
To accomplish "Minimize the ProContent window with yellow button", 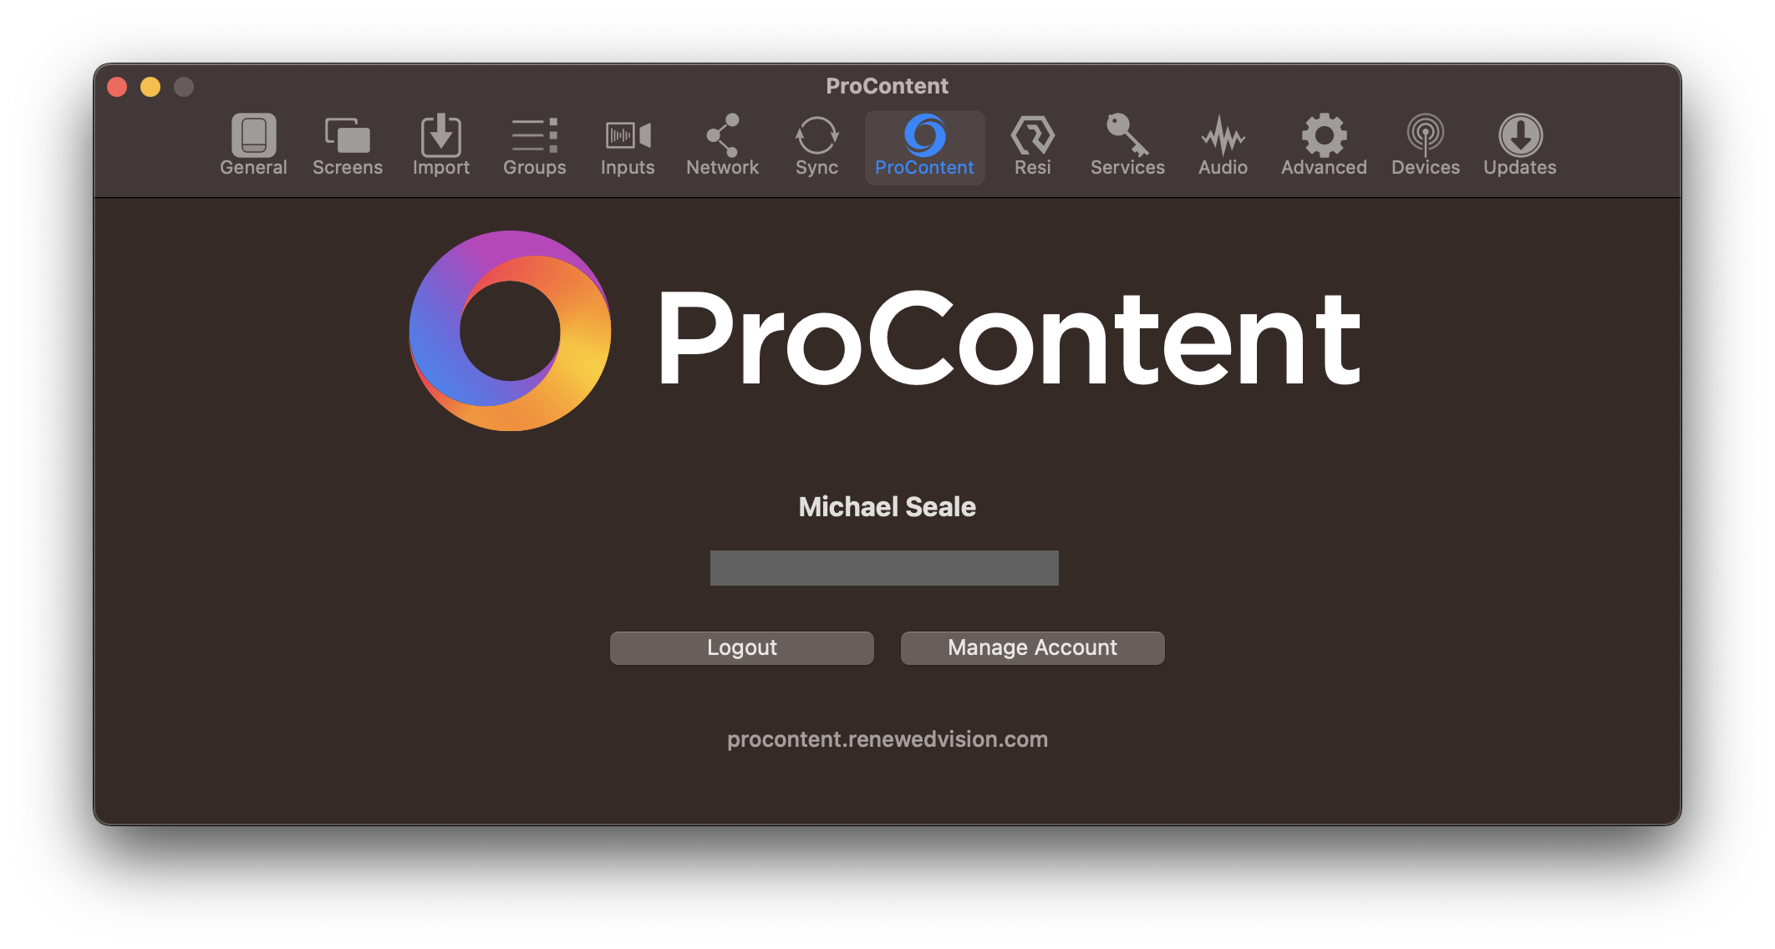I will [150, 87].
